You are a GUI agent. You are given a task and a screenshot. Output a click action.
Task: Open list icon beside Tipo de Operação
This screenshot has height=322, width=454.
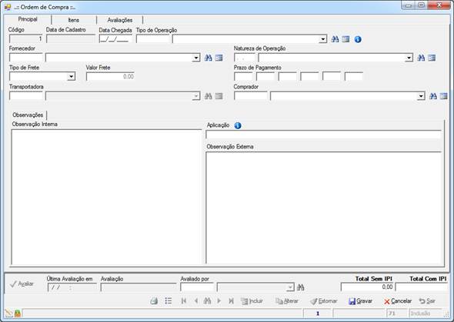tap(346, 39)
